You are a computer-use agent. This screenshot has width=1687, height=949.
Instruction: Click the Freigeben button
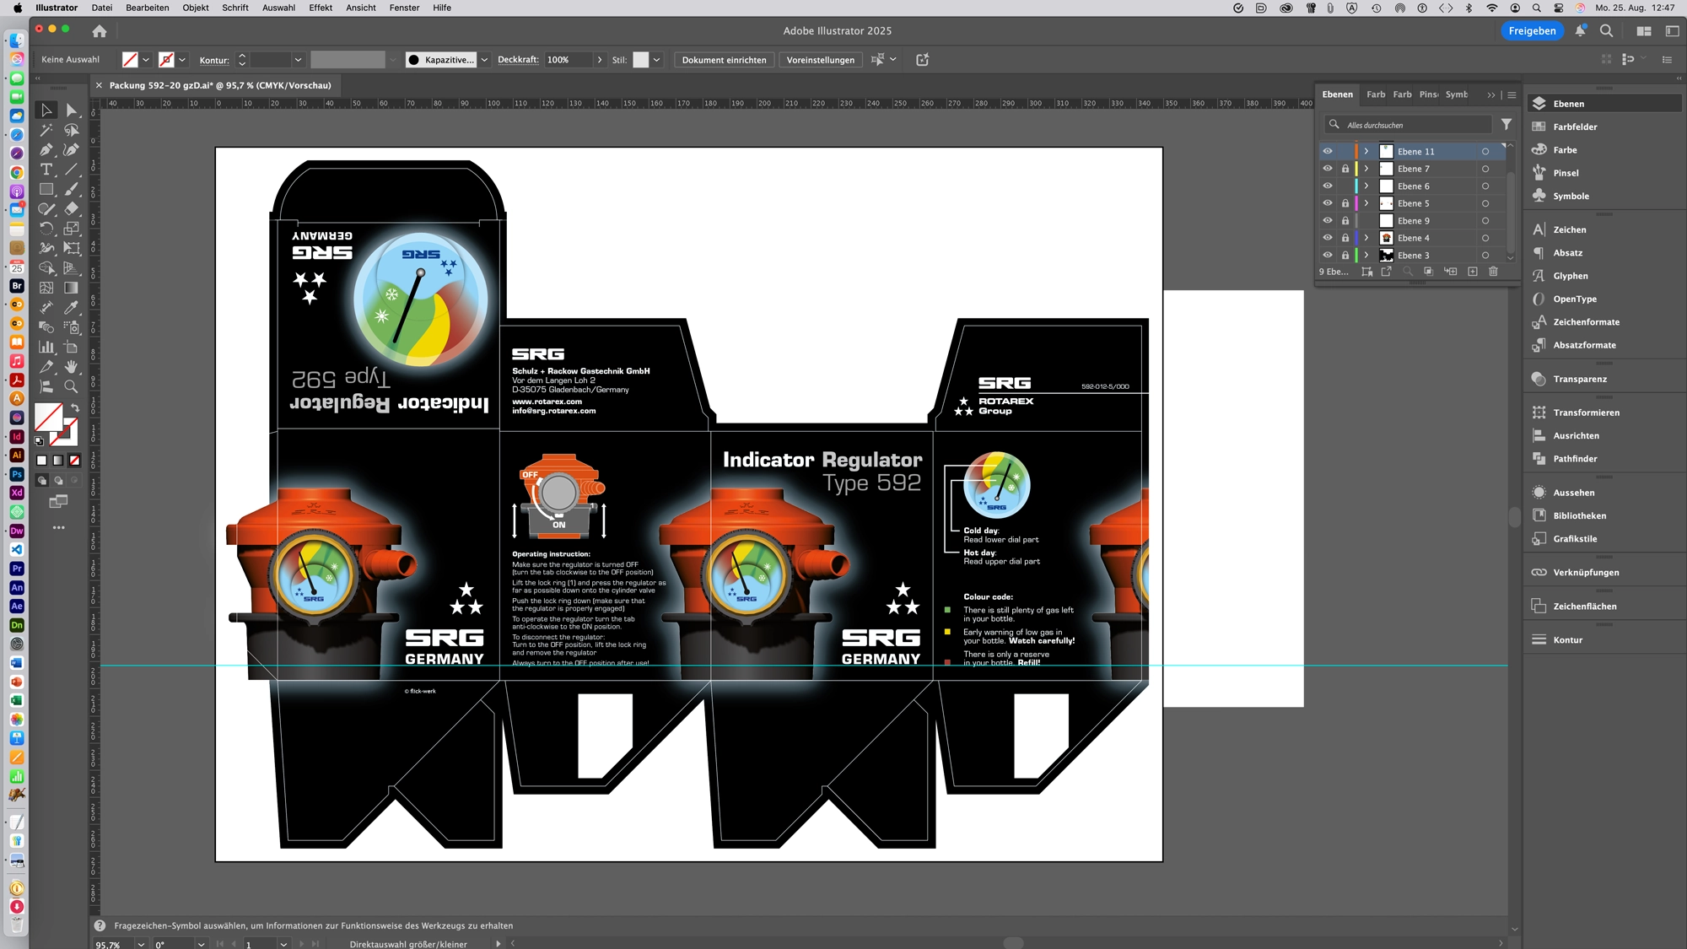coord(1532,30)
